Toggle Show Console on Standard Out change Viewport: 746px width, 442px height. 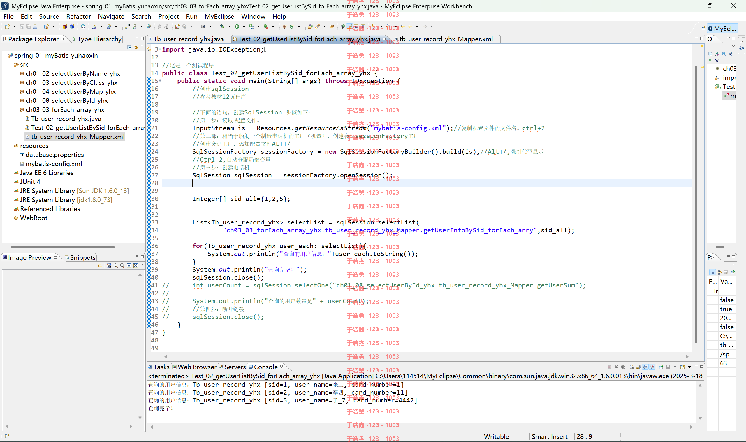click(645, 367)
